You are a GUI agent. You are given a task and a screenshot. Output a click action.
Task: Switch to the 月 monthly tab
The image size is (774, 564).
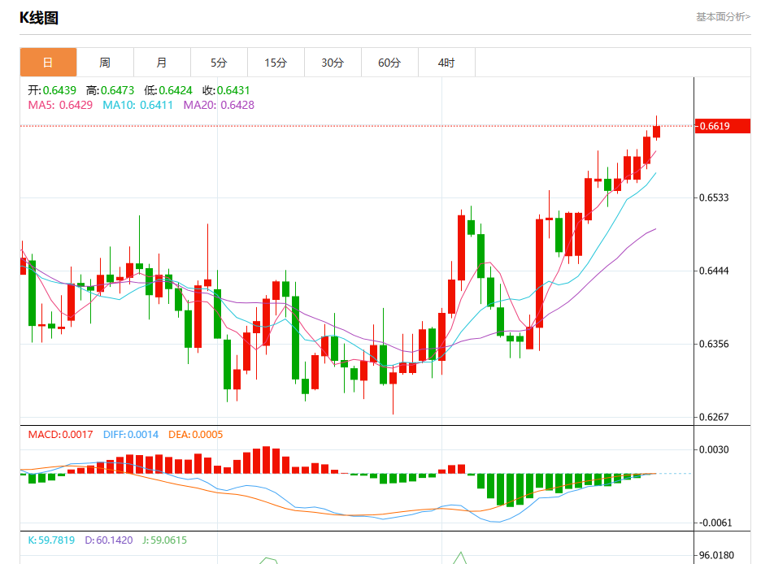[162, 63]
